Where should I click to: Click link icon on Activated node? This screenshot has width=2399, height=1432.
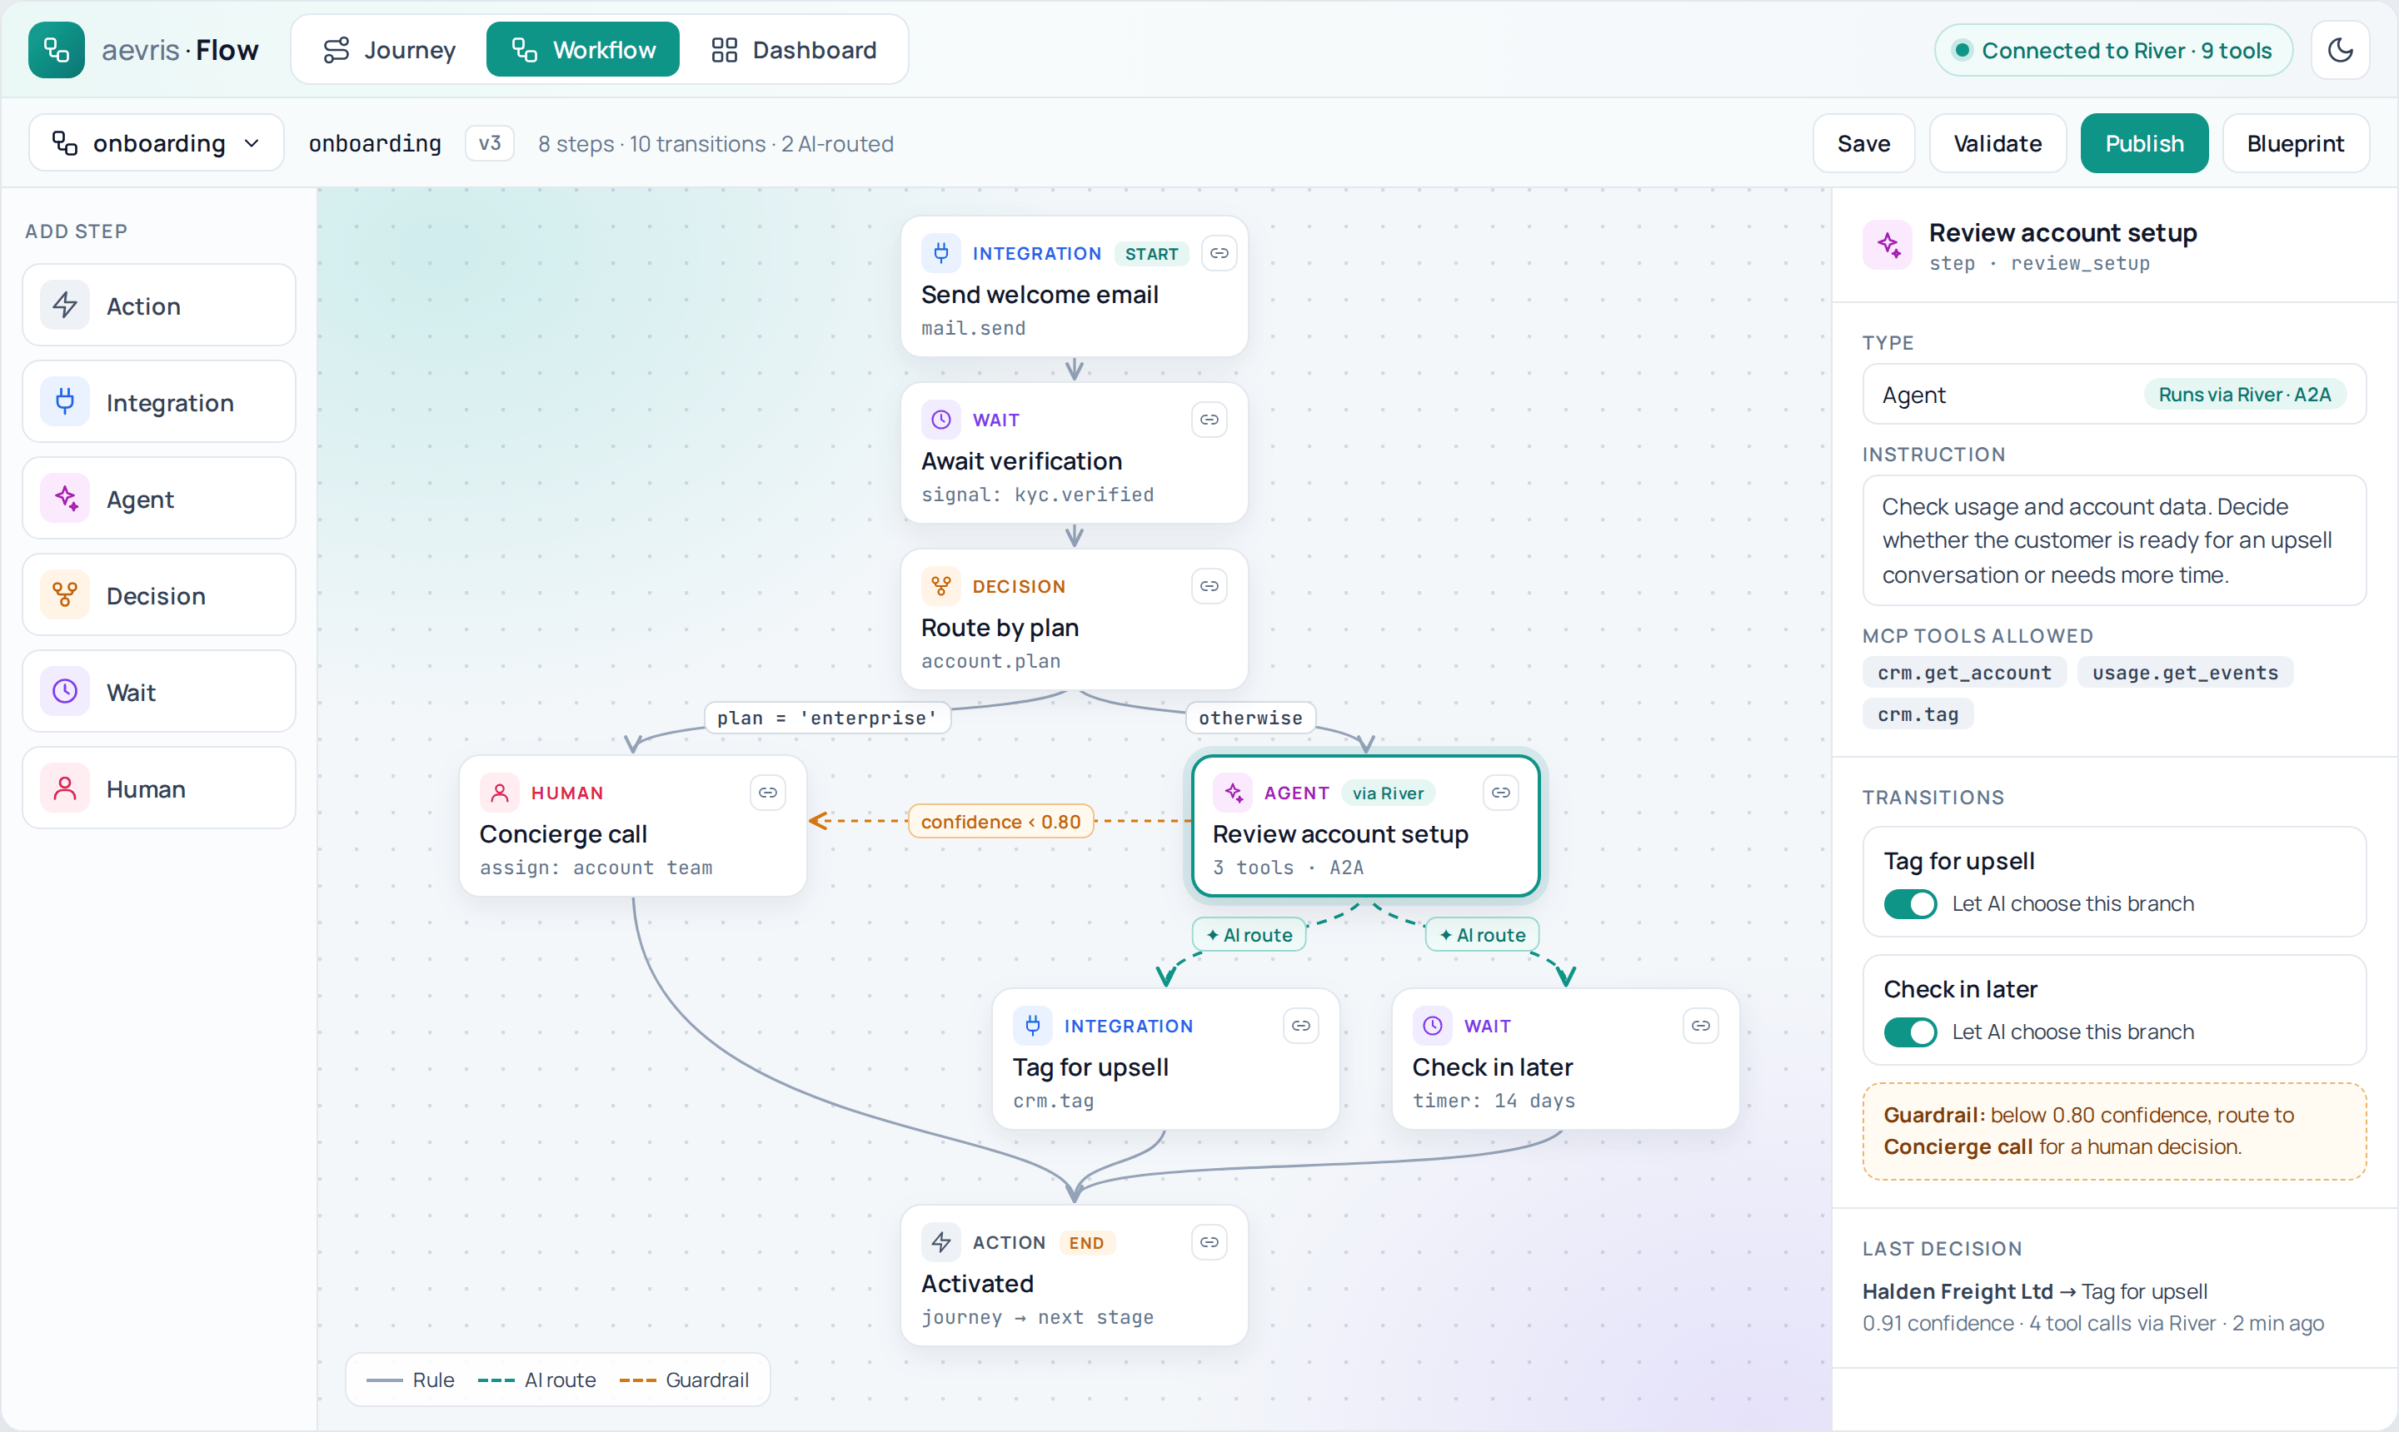[1209, 1243]
